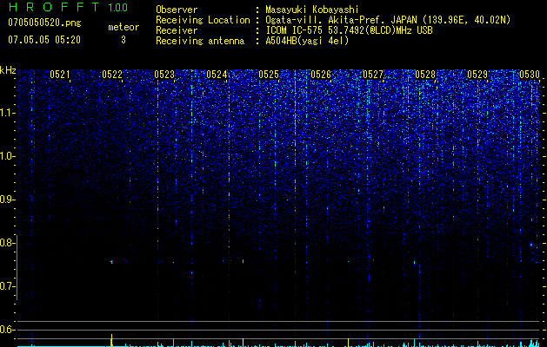Click the 1.1 kHz axis label
547x347 pixels.
click(6, 113)
